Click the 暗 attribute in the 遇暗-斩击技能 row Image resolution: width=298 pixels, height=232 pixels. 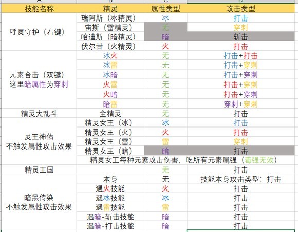[x=165, y=217]
